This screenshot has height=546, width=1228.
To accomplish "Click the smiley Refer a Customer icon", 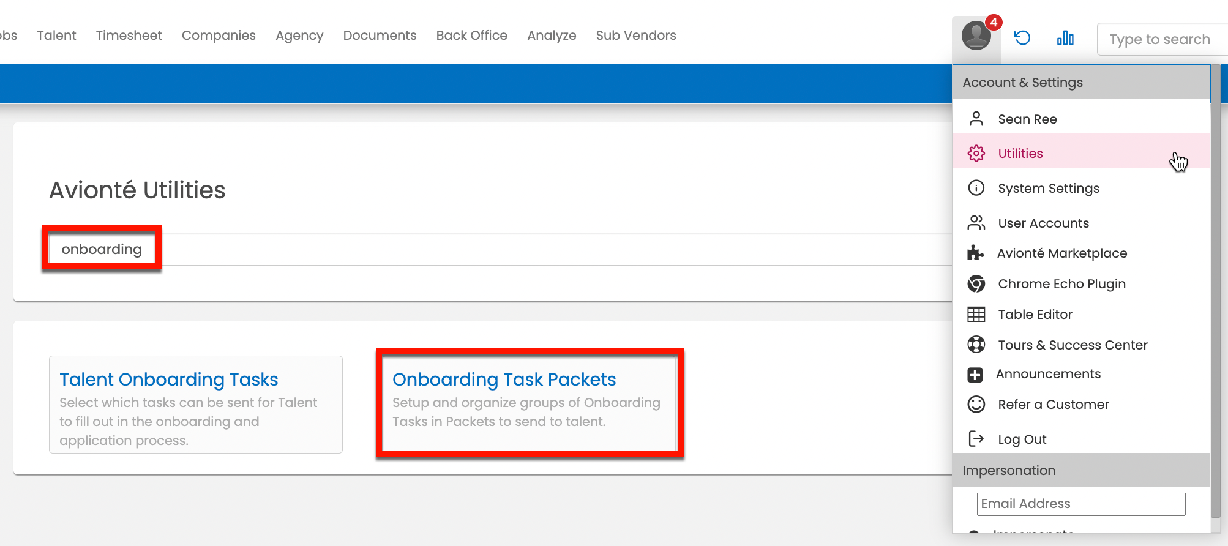I will [x=976, y=404].
